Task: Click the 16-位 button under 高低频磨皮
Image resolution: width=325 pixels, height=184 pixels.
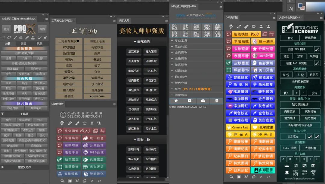Action: [300, 75]
